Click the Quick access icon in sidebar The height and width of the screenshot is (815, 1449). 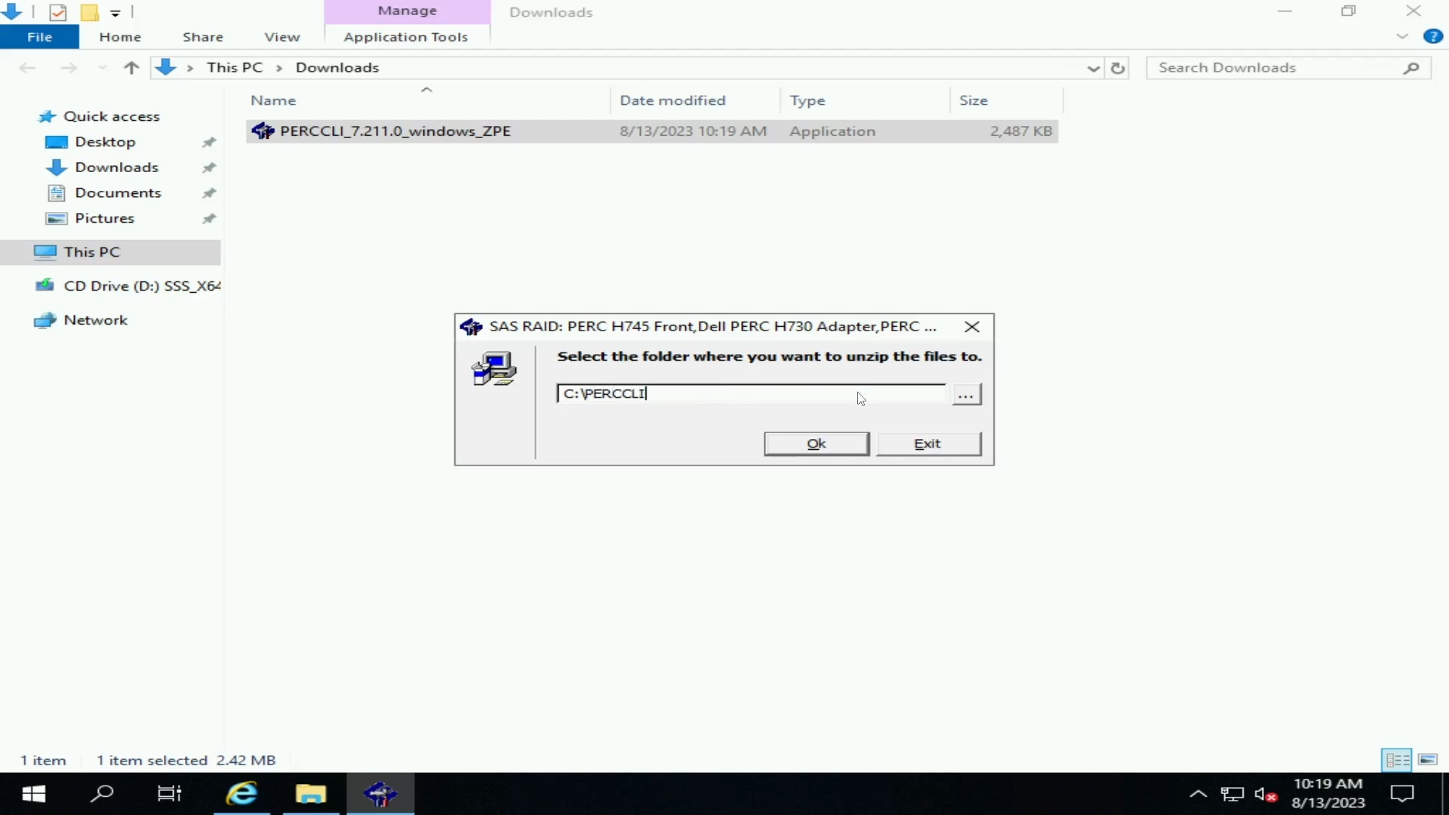[47, 115]
